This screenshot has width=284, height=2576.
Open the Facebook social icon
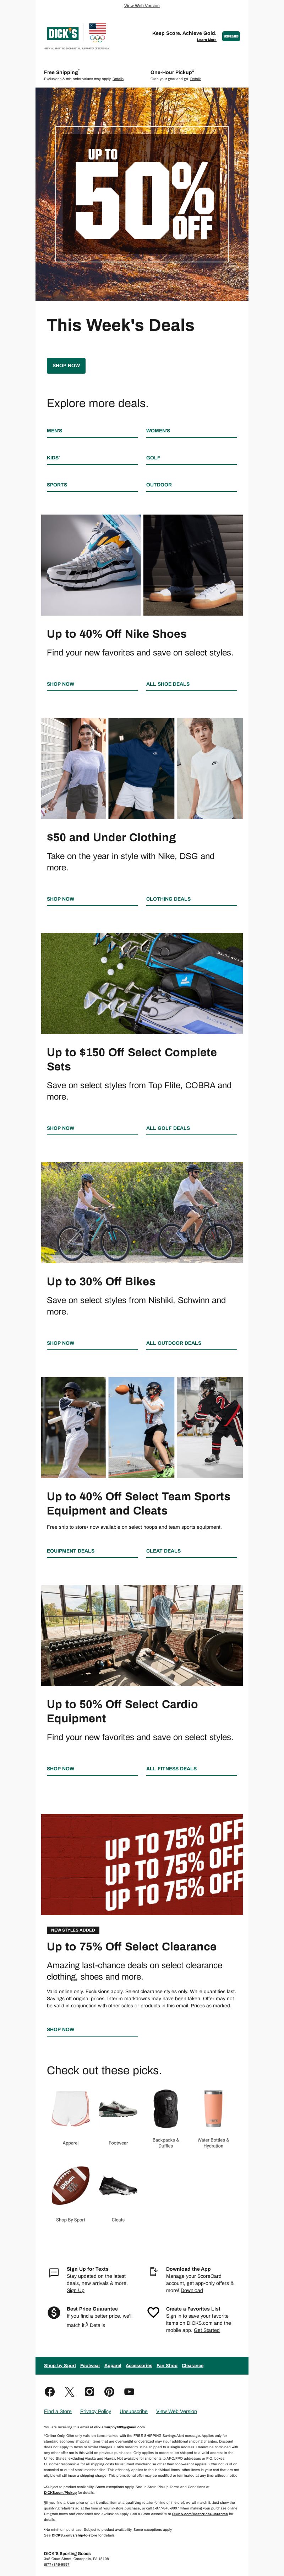click(50, 2391)
